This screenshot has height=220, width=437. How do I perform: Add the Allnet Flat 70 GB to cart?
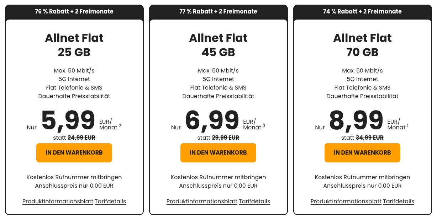coord(362,152)
